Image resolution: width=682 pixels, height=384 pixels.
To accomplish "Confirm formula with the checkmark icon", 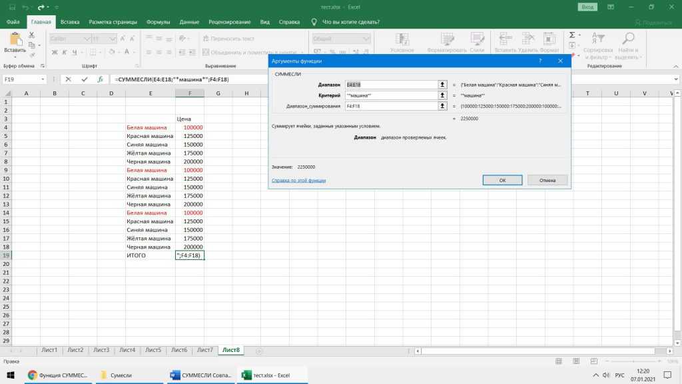I will point(85,79).
